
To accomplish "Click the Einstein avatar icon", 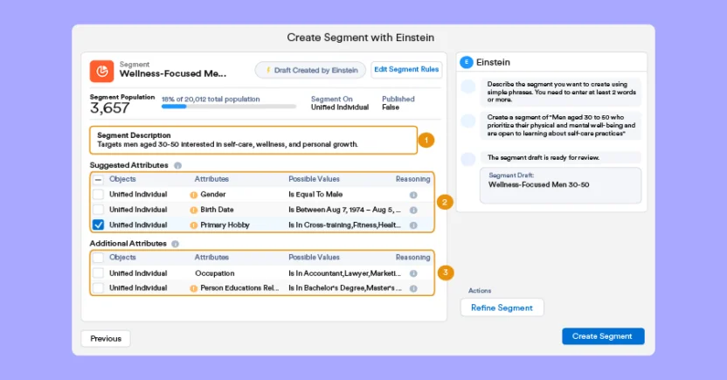I will pos(467,62).
